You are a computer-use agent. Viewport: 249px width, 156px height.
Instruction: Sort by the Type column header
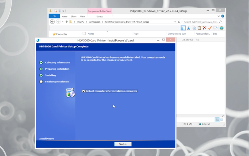tap(136, 34)
